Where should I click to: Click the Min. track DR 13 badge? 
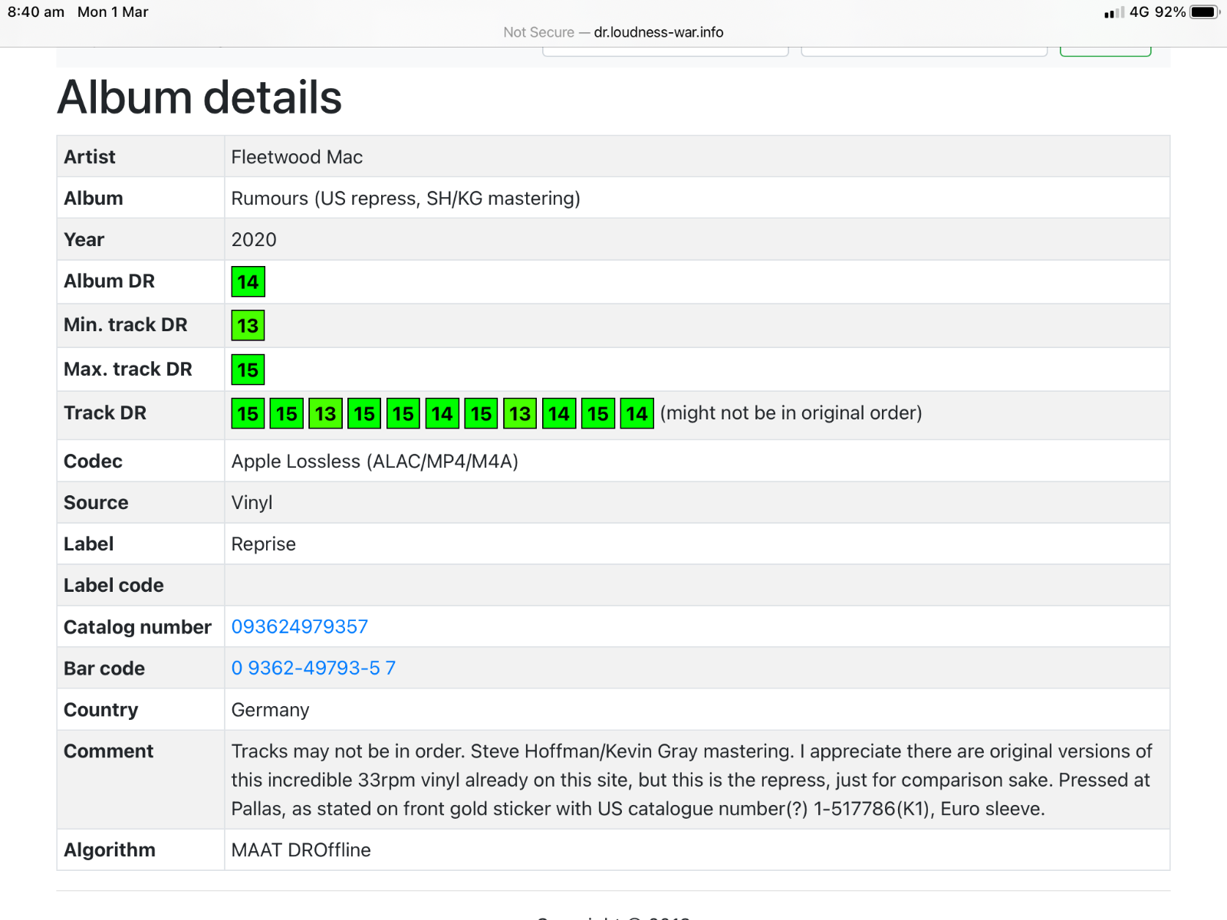(x=248, y=326)
